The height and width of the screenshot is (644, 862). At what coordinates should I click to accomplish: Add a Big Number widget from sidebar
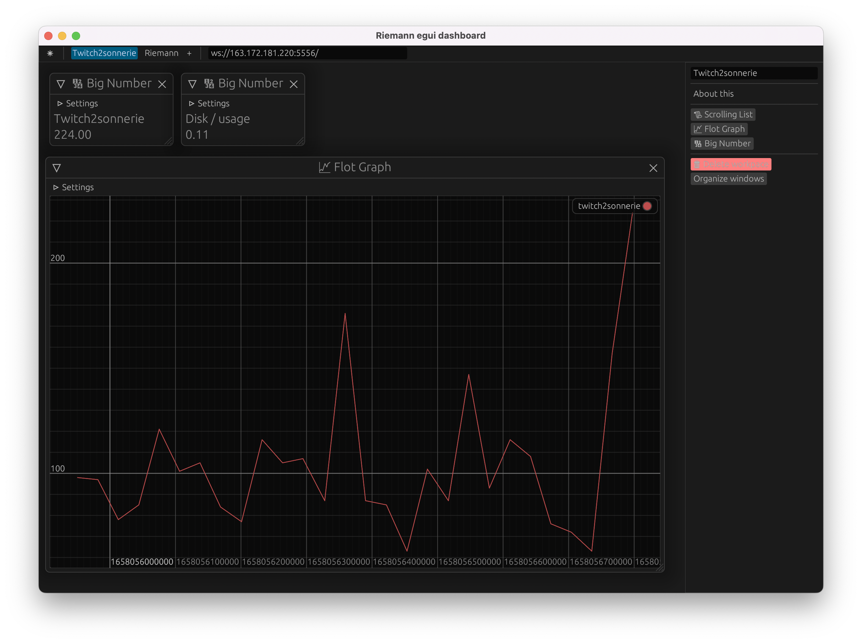pos(722,143)
